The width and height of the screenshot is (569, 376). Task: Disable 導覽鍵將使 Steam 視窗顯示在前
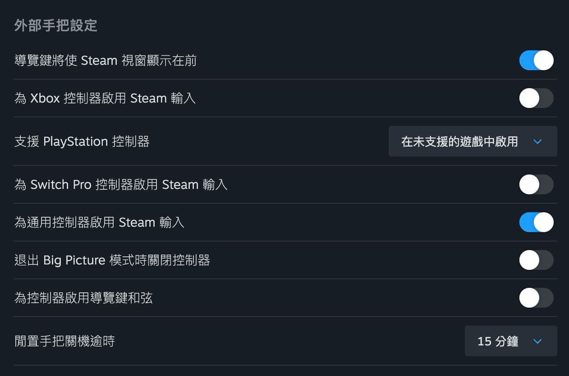click(537, 60)
